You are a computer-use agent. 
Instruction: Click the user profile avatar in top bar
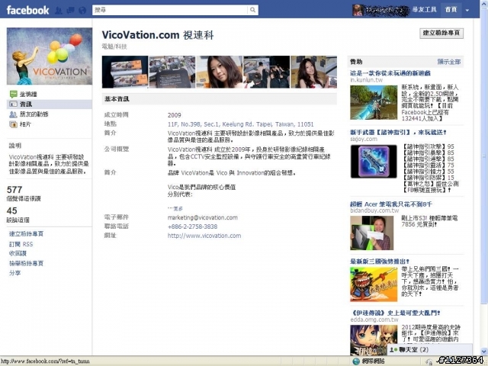coord(358,10)
